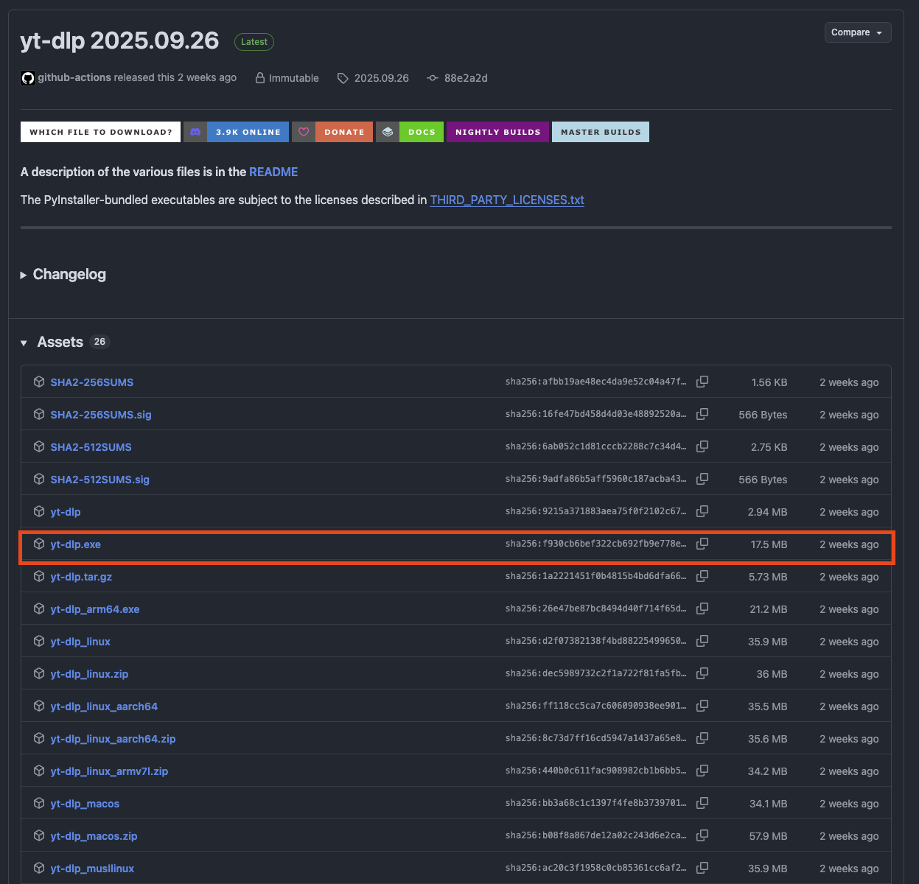Open the Compare dropdown
The height and width of the screenshot is (884, 919).
[x=858, y=32]
